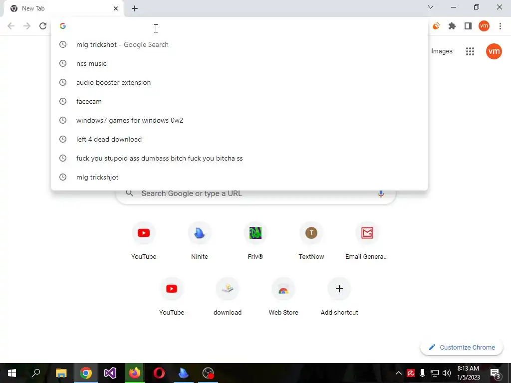Open the volume speaker tray icon
The image size is (511, 383).
point(447,373)
